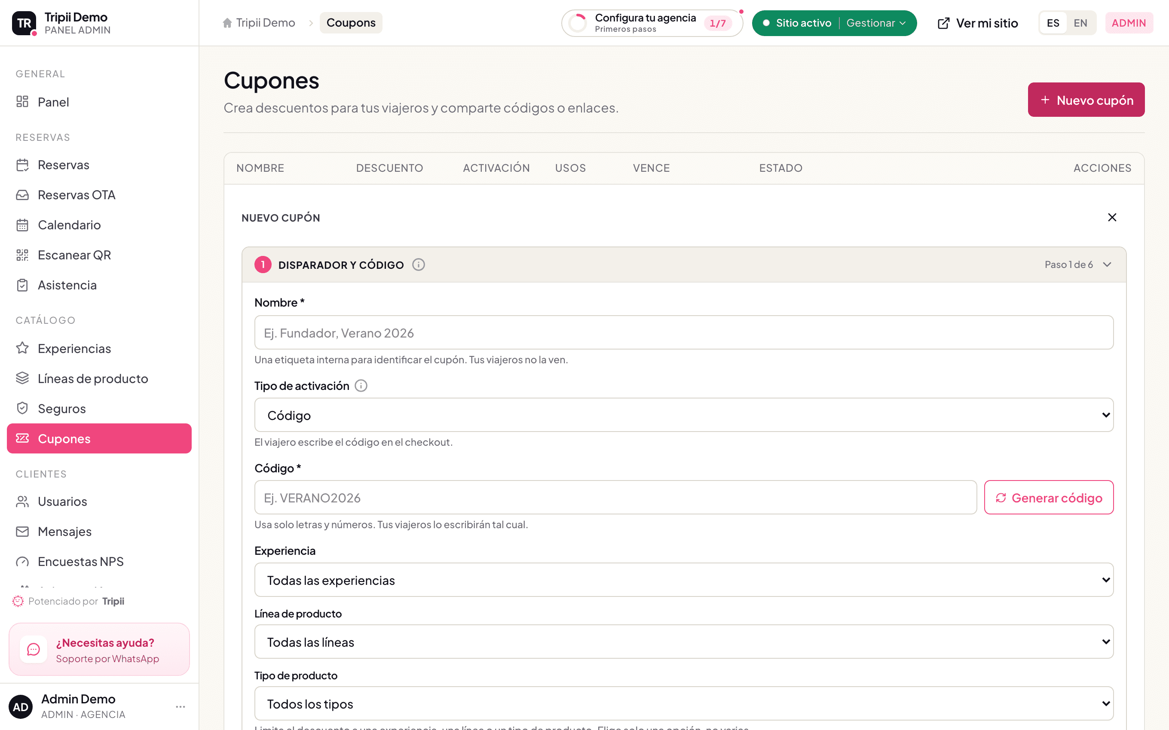Click the Nombre input field

click(684, 332)
